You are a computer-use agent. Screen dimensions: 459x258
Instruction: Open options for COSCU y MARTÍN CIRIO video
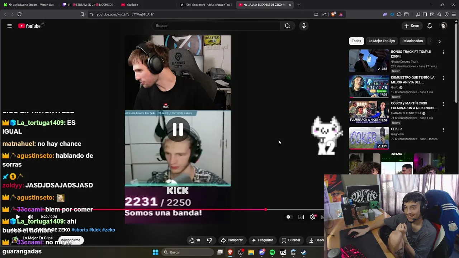(x=443, y=104)
